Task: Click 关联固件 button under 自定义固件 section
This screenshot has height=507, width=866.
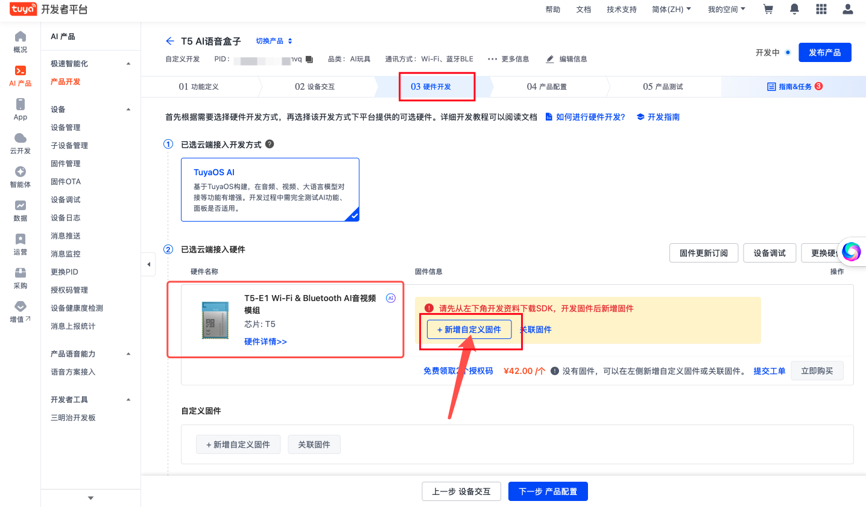Action: click(314, 444)
